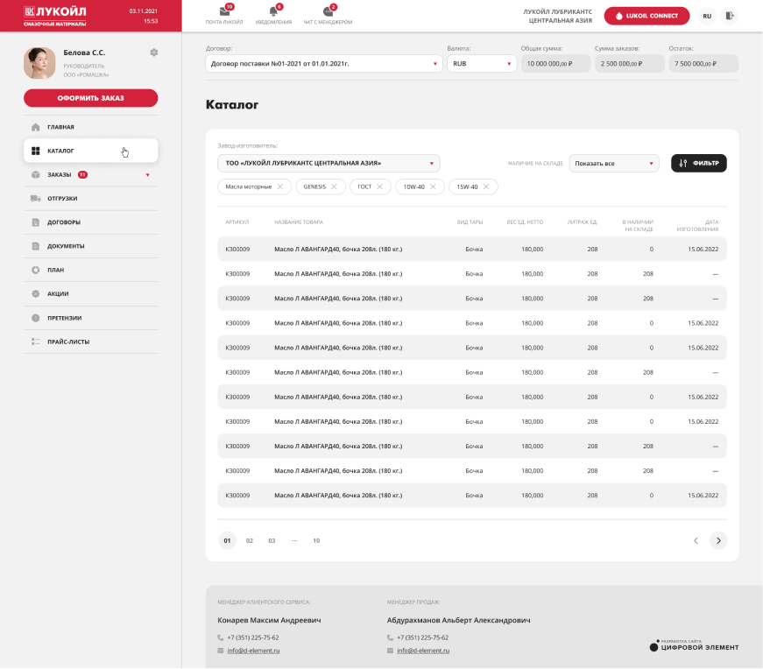Click the LUKOIL CONNECT button

(646, 16)
